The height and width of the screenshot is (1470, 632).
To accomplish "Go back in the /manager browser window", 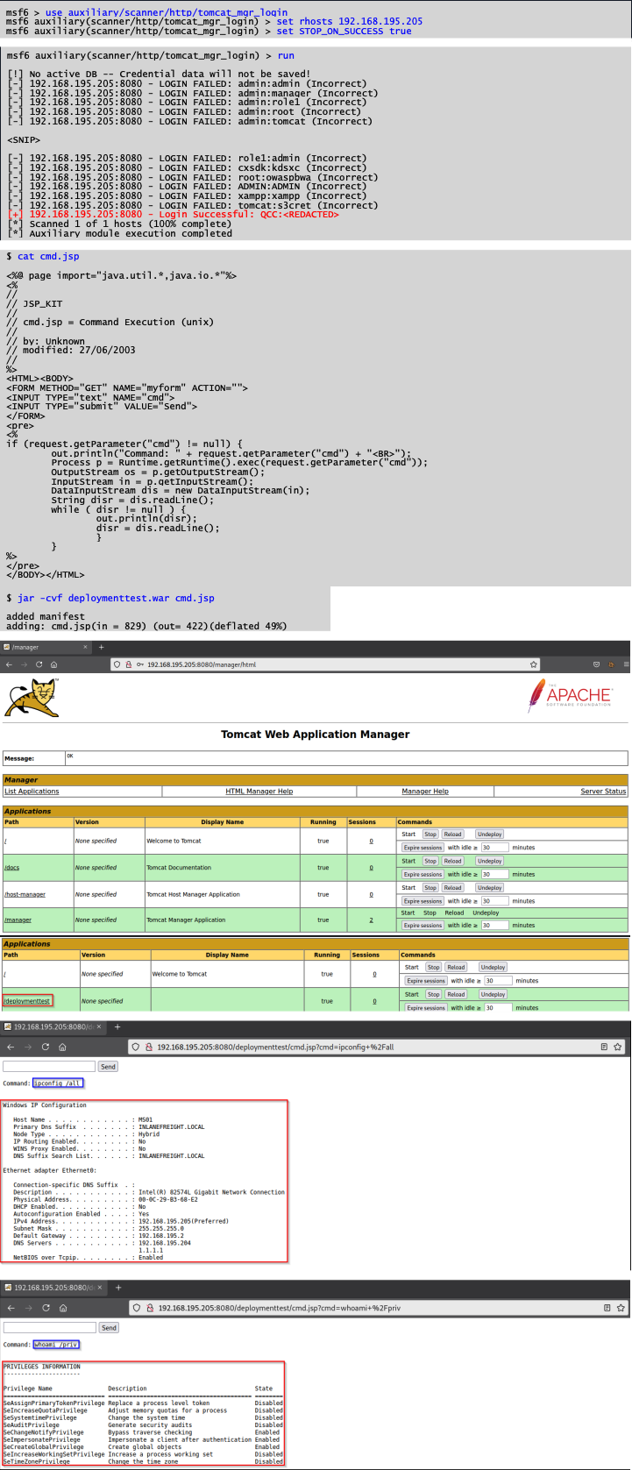I will 10,664.
